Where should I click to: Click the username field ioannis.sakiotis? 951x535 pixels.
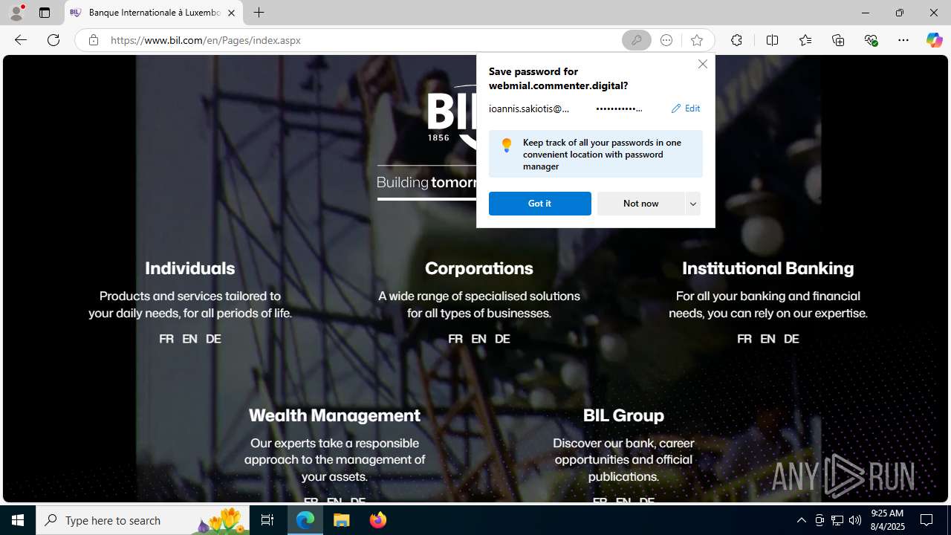click(529, 108)
